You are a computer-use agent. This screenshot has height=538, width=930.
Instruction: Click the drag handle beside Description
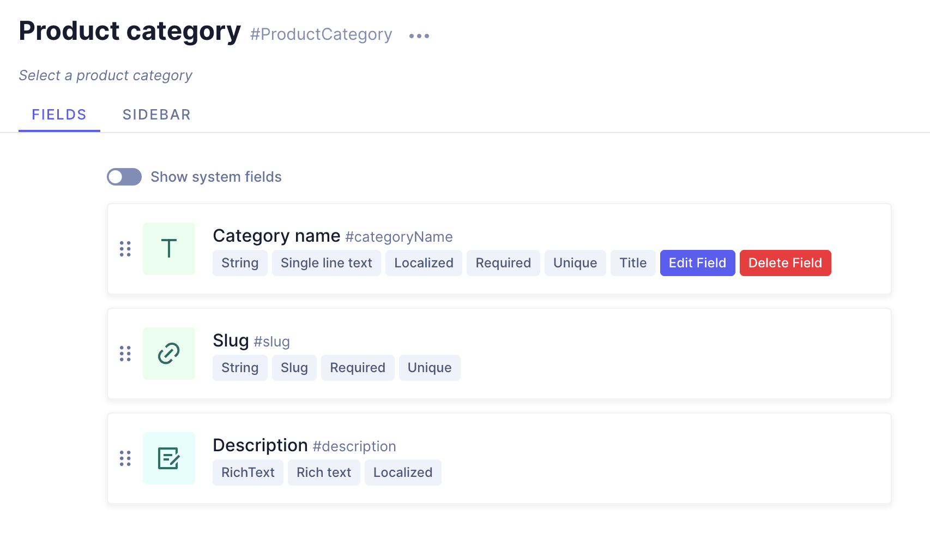pos(125,458)
